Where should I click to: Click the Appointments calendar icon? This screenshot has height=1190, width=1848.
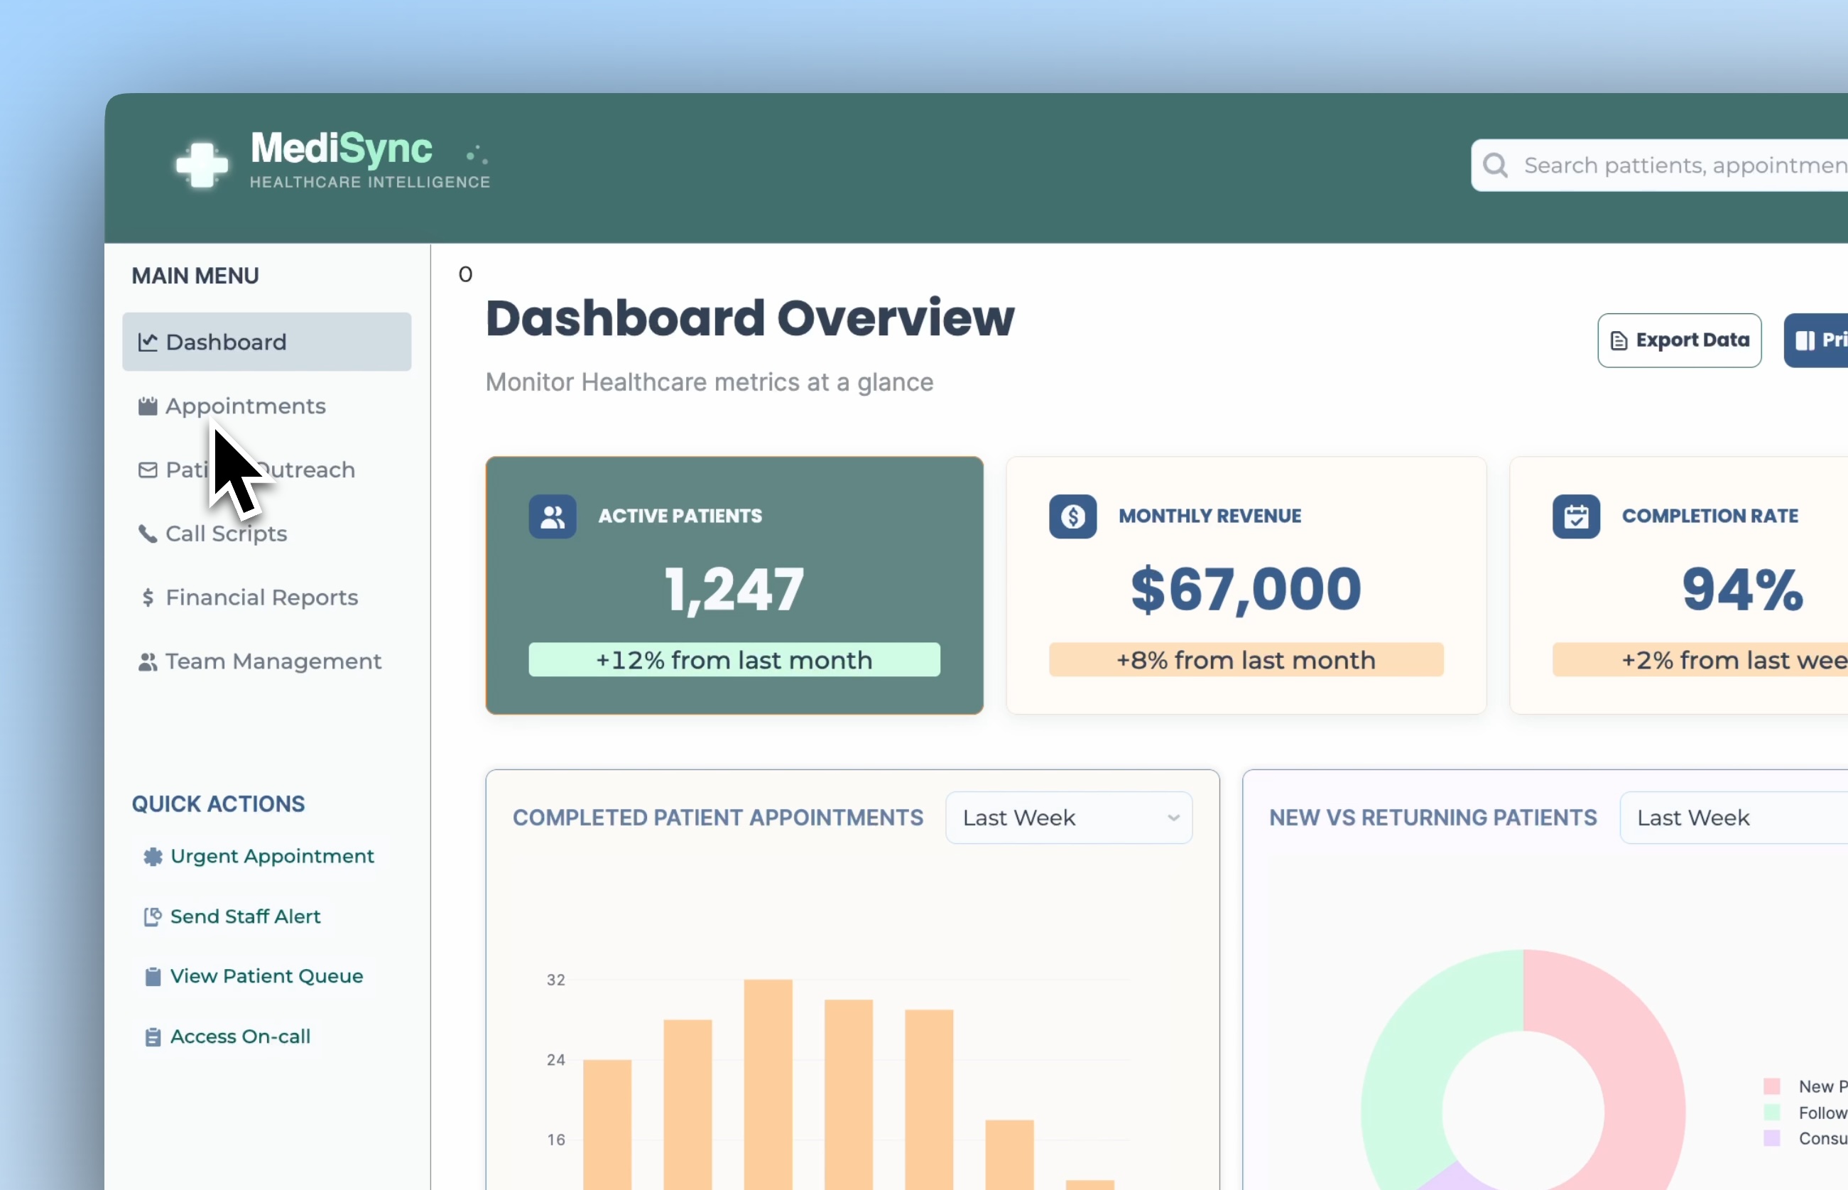click(x=148, y=405)
